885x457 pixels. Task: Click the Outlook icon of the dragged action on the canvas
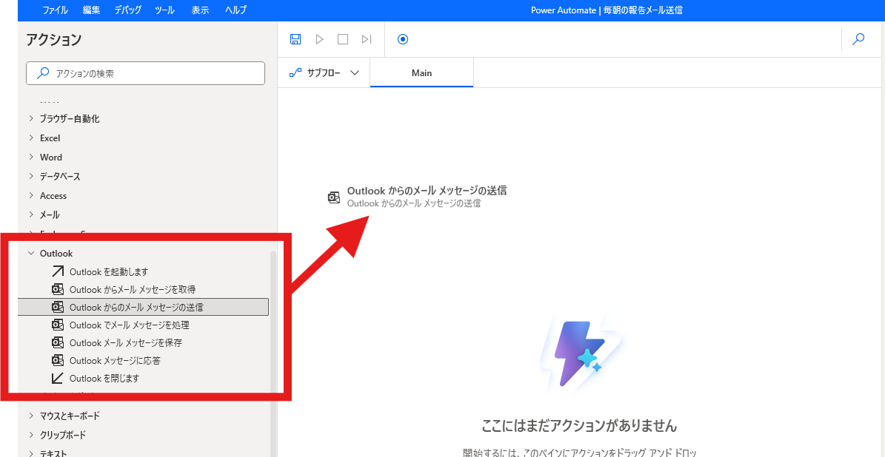333,197
